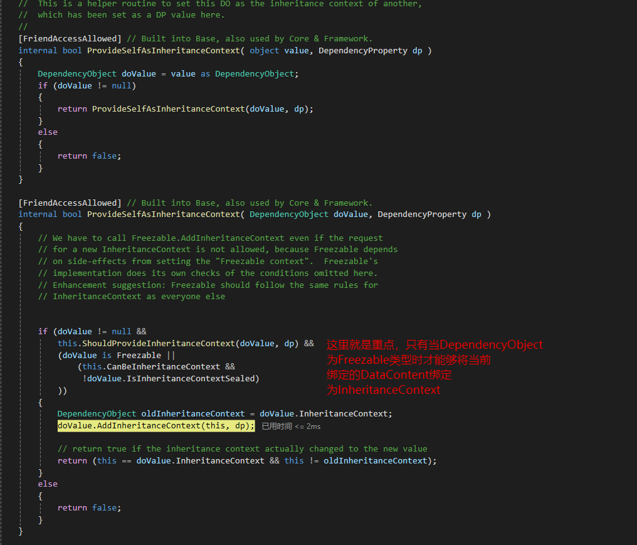Viewport: 637px width, 545px height.
Task: Click "DependencyObject doValue =" declaration in first method
Action: [x=102, y=74]
